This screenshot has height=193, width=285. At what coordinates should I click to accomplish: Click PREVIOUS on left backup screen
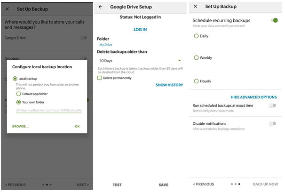[15, 185]
